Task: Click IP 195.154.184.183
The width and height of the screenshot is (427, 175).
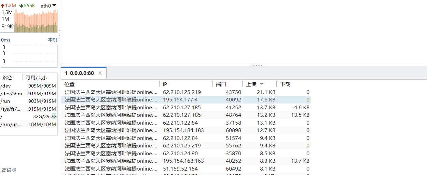Action: (x=183, y=130)
